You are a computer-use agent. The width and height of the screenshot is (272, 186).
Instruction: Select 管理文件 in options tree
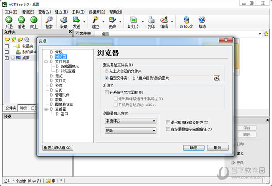click(x=62, y=95)
